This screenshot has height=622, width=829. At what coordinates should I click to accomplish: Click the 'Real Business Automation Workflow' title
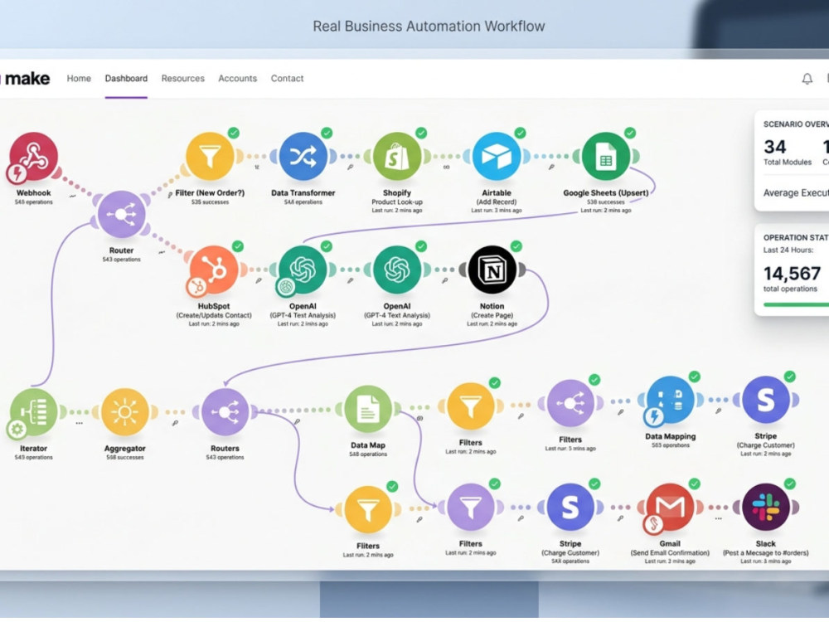[429, 26]
